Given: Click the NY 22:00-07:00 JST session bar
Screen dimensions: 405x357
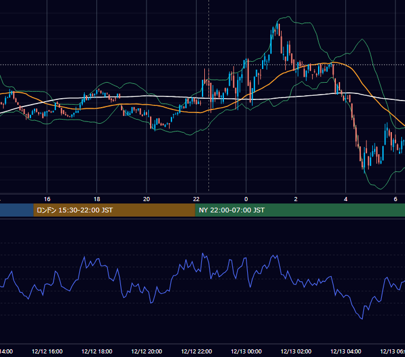Looking at the screenshot, I should click(300, 210).
